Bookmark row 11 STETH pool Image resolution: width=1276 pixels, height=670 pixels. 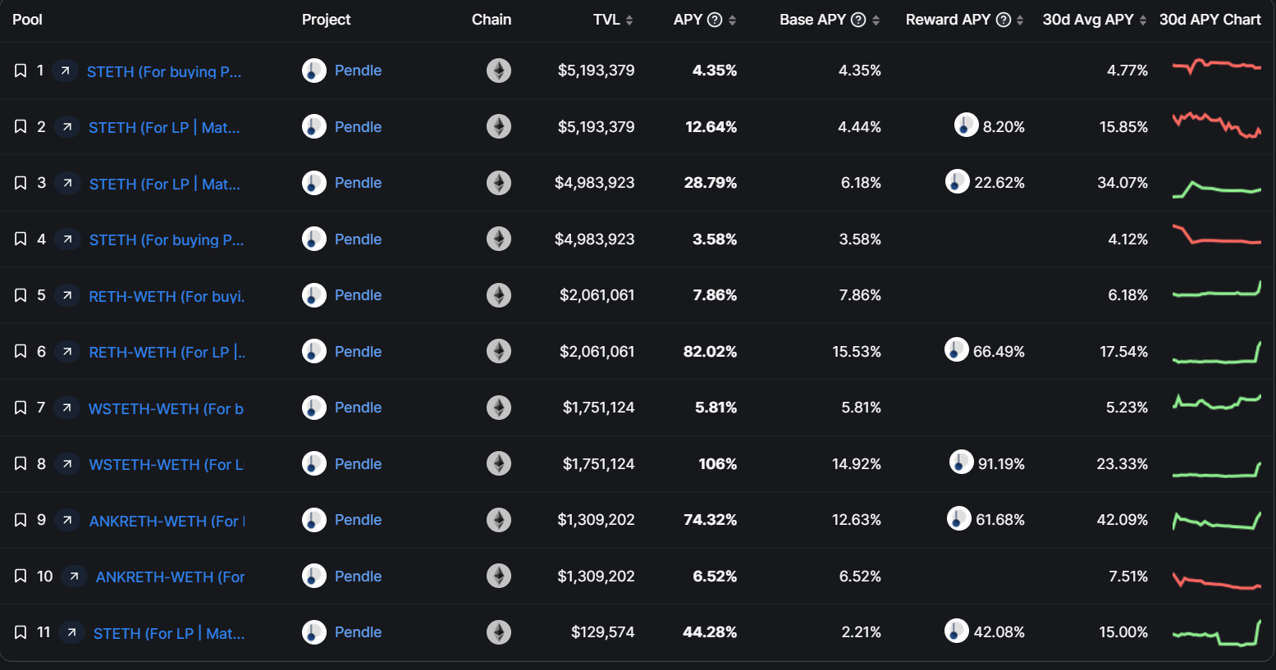pos(21,631)
